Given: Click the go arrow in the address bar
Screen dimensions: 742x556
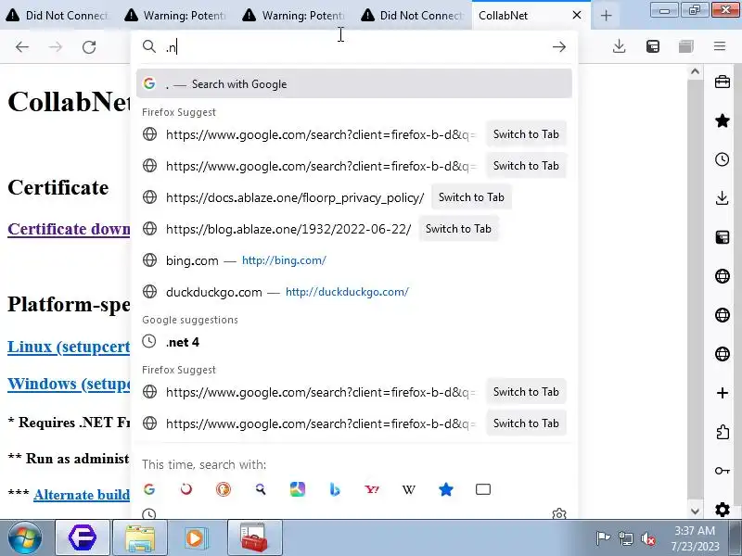Looking at the screenshot, I should pyautogui.click(x=559, y=47).
